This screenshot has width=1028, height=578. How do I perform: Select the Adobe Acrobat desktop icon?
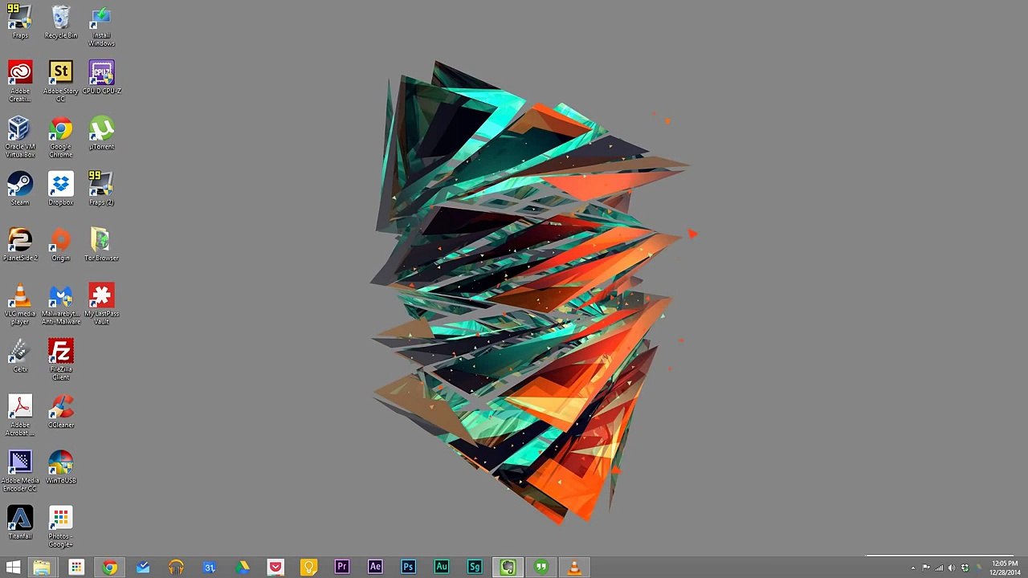click(20, 415)
